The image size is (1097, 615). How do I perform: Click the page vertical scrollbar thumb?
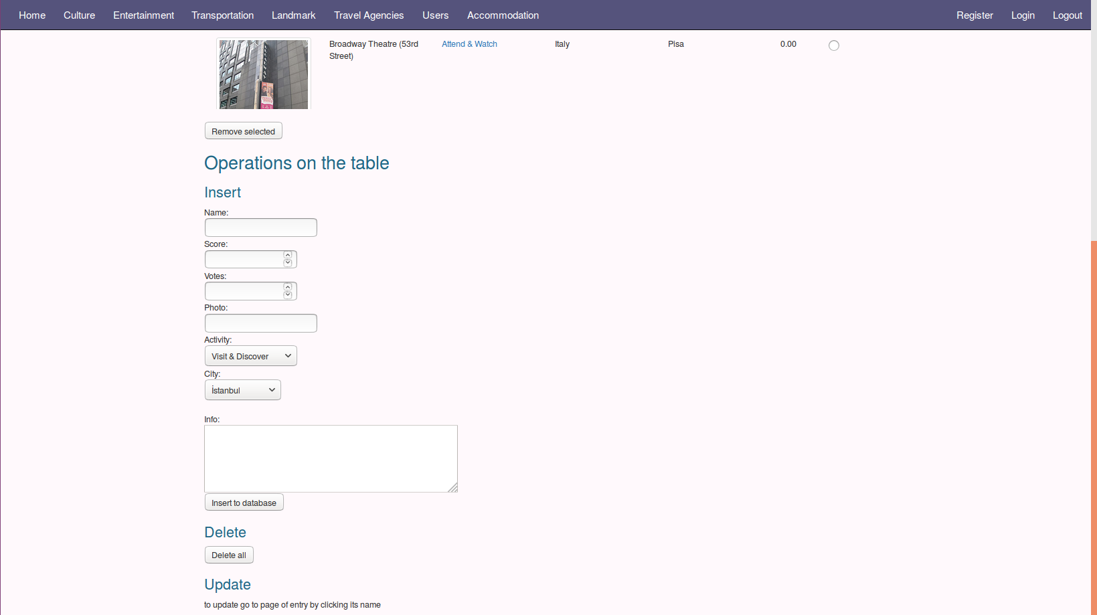[x=1094, y=428]
